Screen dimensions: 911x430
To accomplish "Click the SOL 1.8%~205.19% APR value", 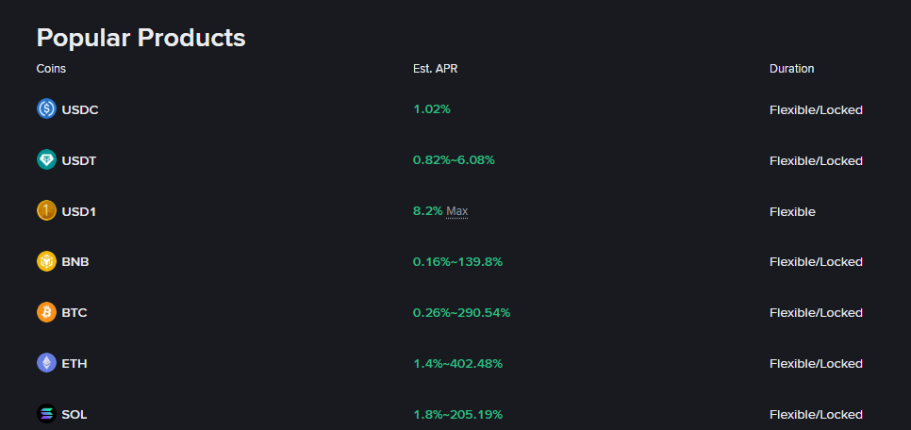I will coord(457,414).
